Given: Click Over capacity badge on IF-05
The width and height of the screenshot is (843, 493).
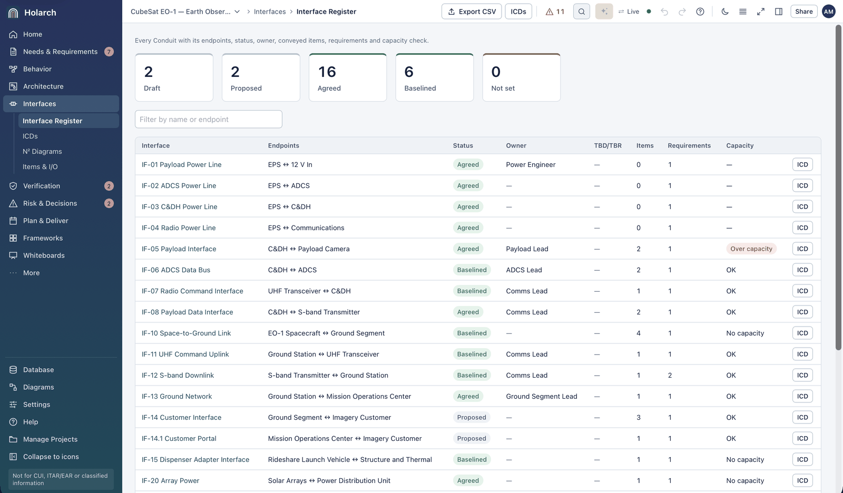Looking at the screenshot, I should click(751, 249).
